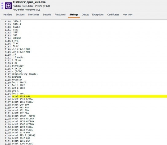
Task: Select the Imports tab
Action: pos(47,14)
